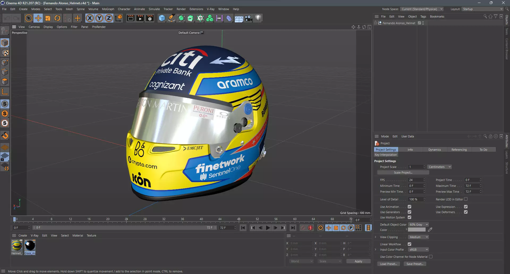The width and height of the screenshot is (510, 274).
Task: Open Default Object Color dropdown
Action: click(418, 225)
